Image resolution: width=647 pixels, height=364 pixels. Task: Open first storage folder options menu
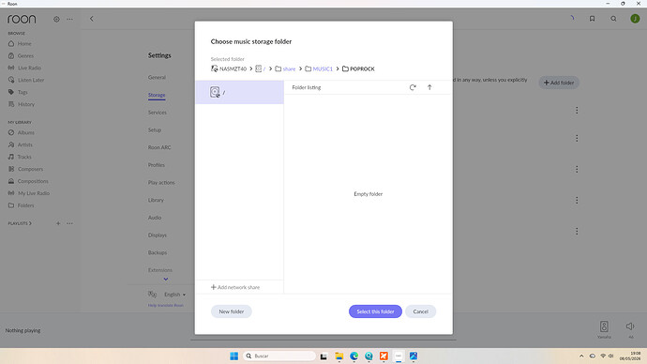(577, 110)
